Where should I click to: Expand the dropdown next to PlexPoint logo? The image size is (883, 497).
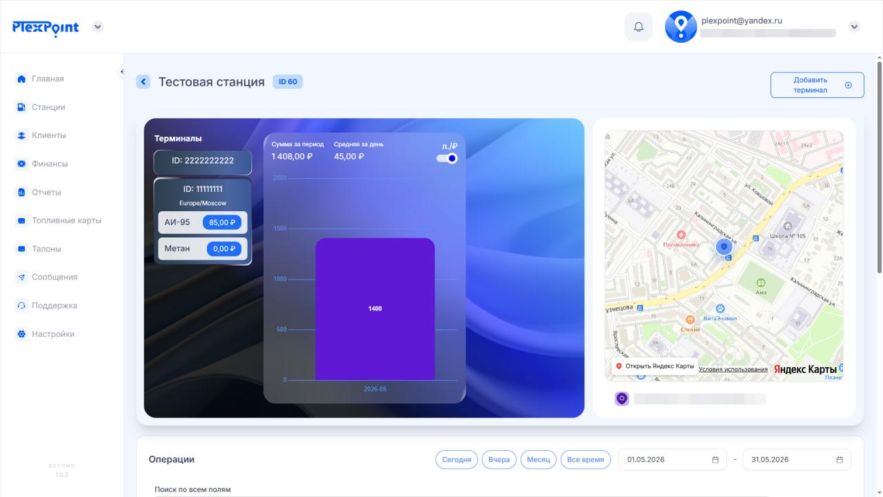tap(98, 27)
